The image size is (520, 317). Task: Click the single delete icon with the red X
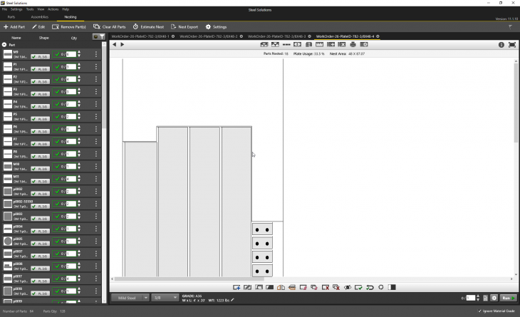(326, 288)
